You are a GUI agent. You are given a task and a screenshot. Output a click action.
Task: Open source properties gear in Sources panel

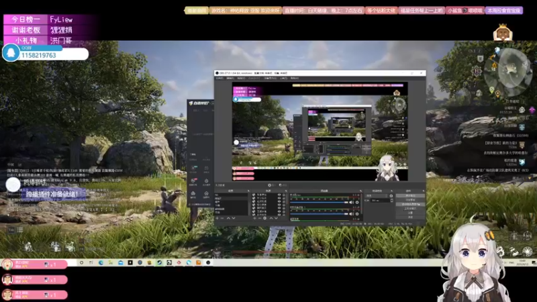(x=264, y=218)
